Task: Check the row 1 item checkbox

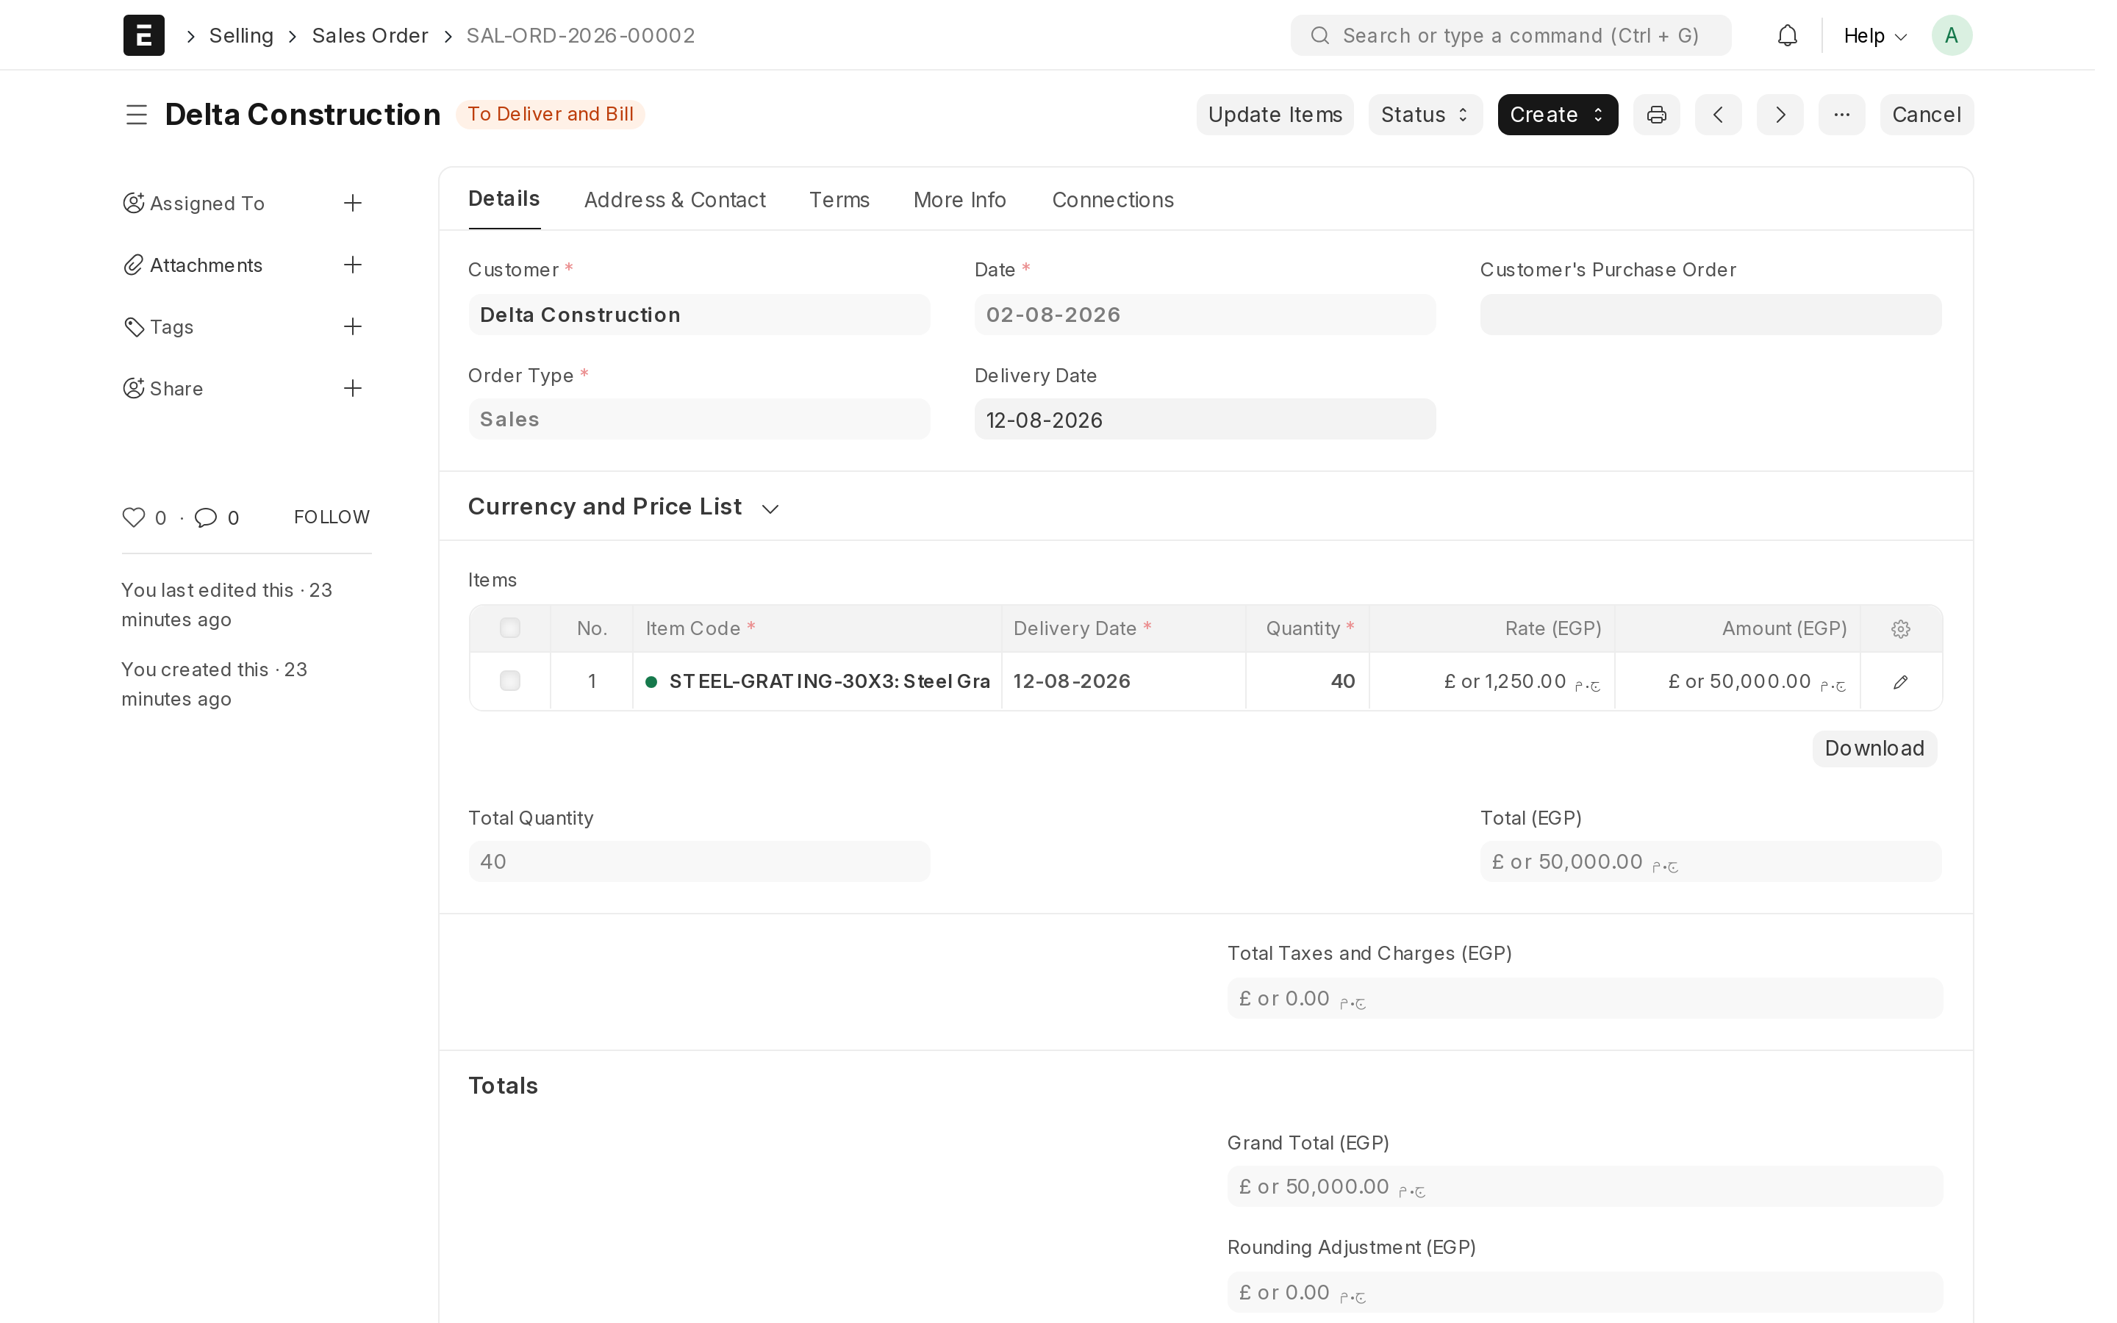Action: click(509, 681)
